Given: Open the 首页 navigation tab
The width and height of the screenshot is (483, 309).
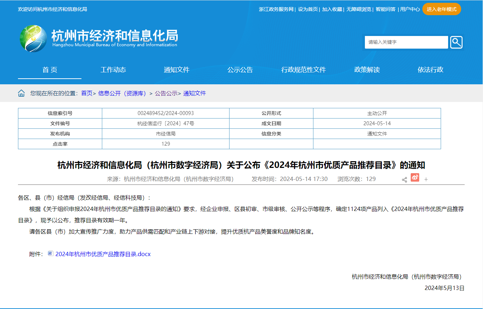Looking at the screenshot, I should pos(50,70).
